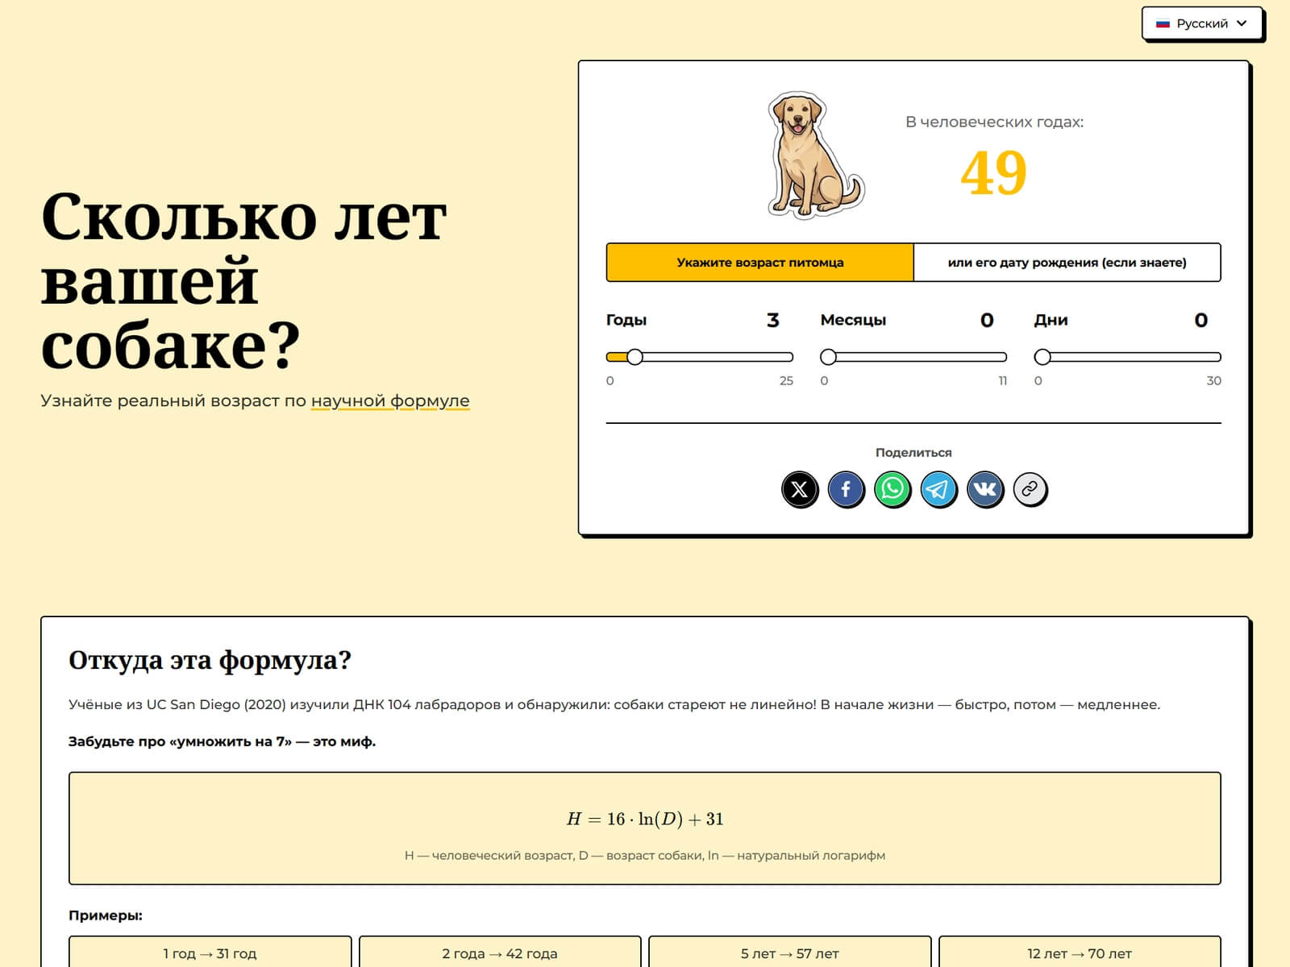Open the «научной формуле» link

click(x=390, y=400)
